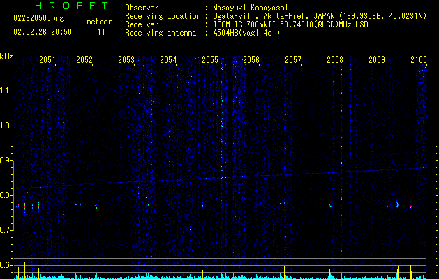Click the 0.8 kHz frequency label
Viewport: 439px width, 279px height.
pyautogui.click(x=5, y=195)
